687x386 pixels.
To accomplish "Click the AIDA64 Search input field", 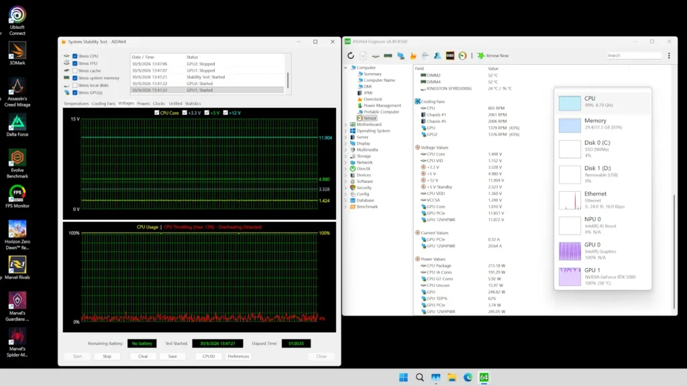I will tap(633, 56).
